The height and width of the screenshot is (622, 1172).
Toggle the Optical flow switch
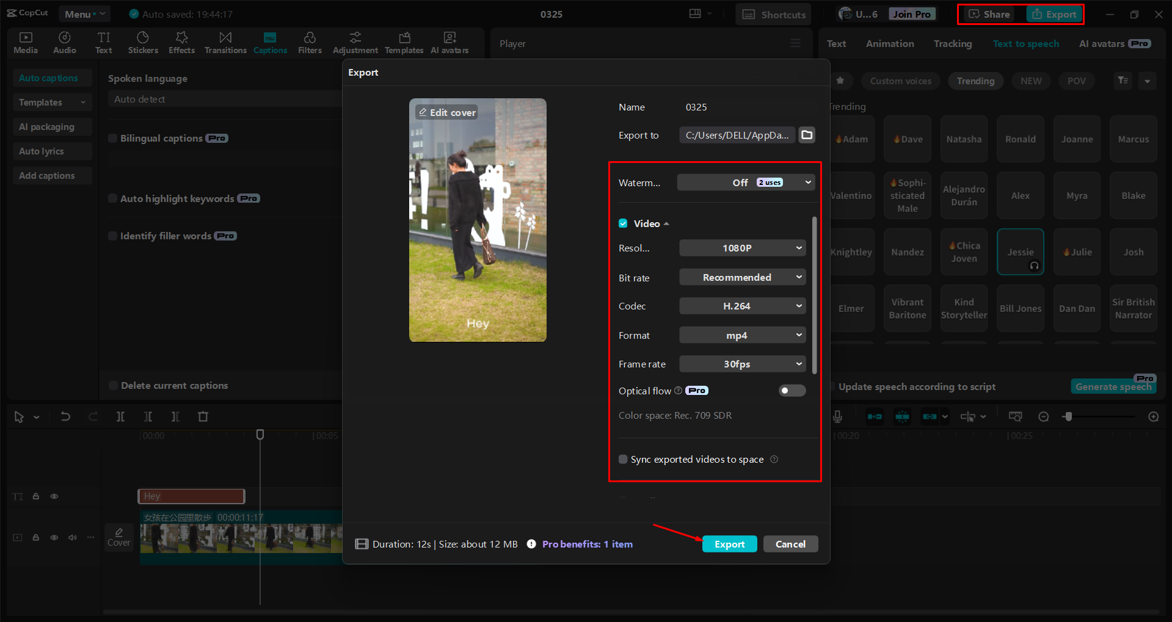point(792,391)
